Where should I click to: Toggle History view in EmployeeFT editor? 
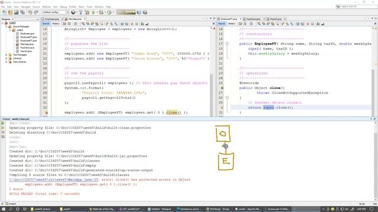click(232, 24)
